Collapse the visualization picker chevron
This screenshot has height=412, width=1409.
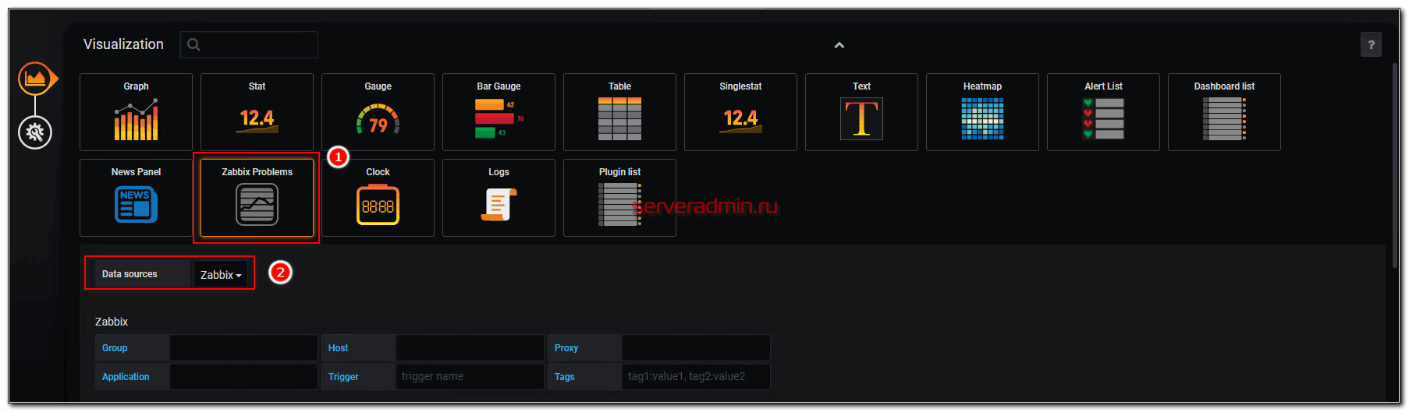839,45
